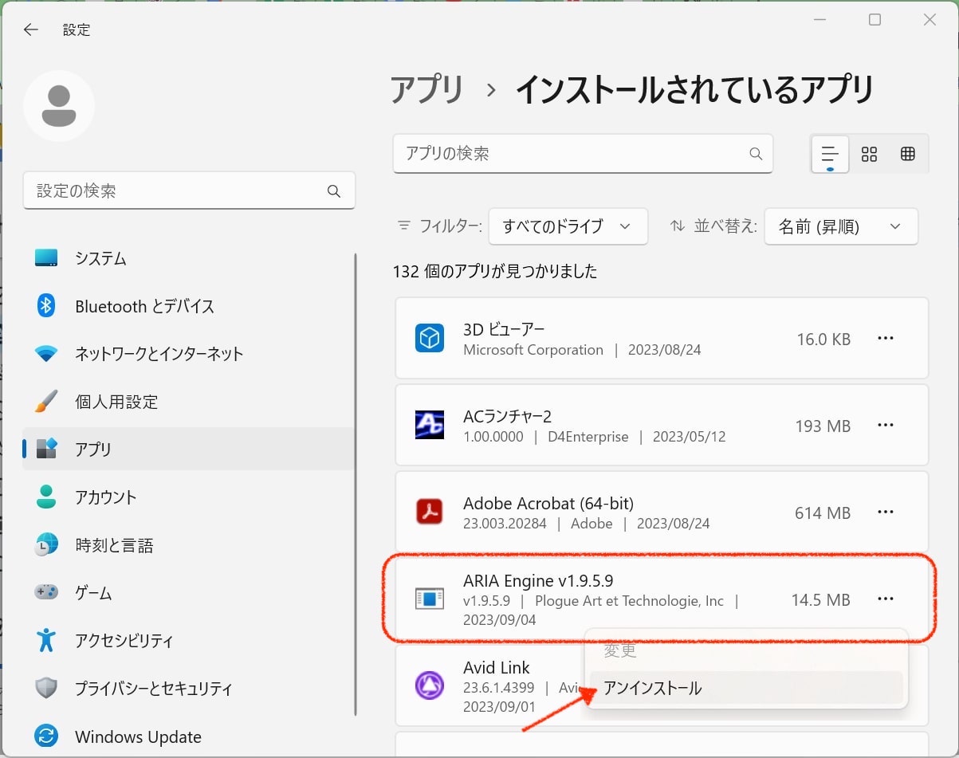Open 個人用設定 settings
Image resolution: width=959 pixels, height=758 pixels.
coord(189,402)
